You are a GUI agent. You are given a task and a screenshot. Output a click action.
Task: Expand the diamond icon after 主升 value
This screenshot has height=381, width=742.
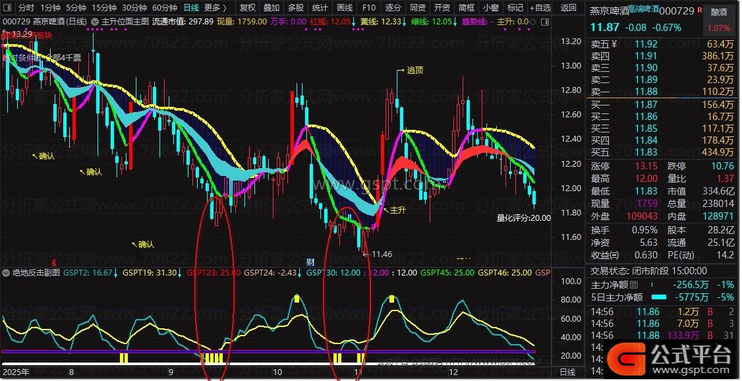(x=532, y=22)
